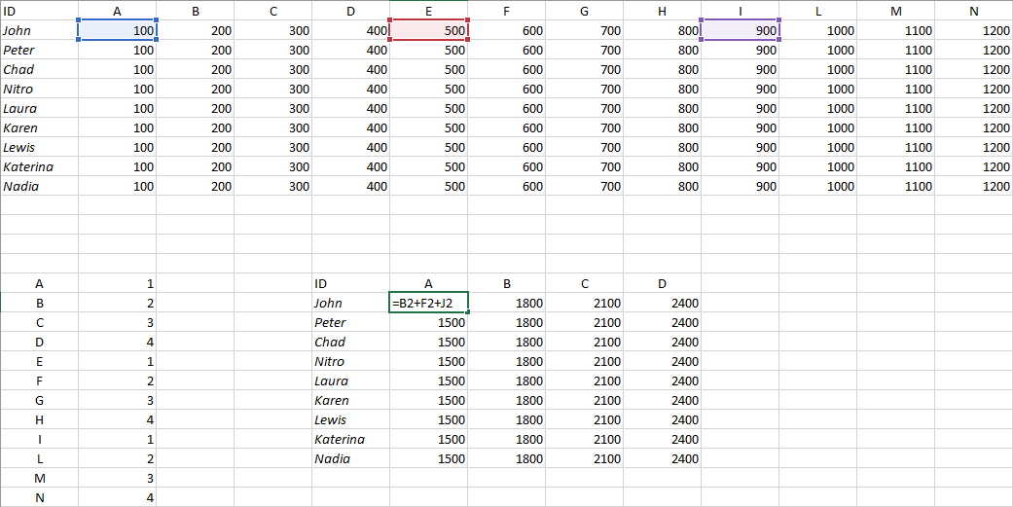Click Laura's 1800 cell in the summary table

(x=506, y=380)
